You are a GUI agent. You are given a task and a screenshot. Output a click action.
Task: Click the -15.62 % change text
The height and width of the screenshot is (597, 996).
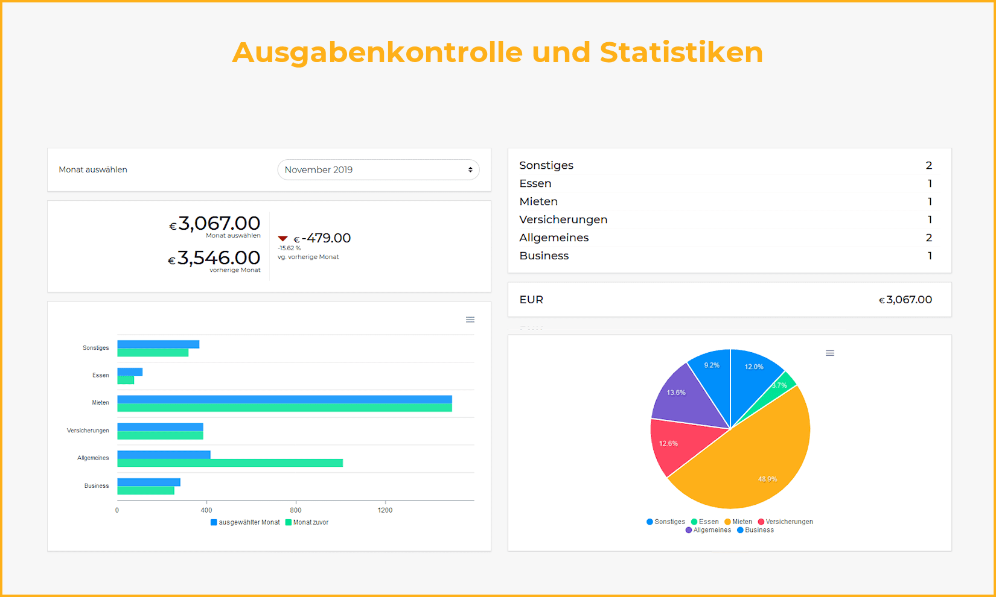[x=289, y=248]
